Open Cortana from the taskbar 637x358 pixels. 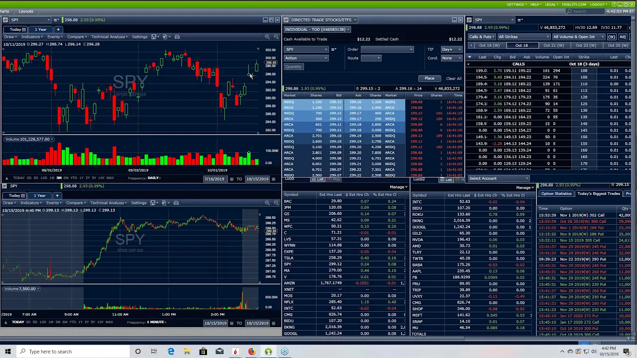138,352
